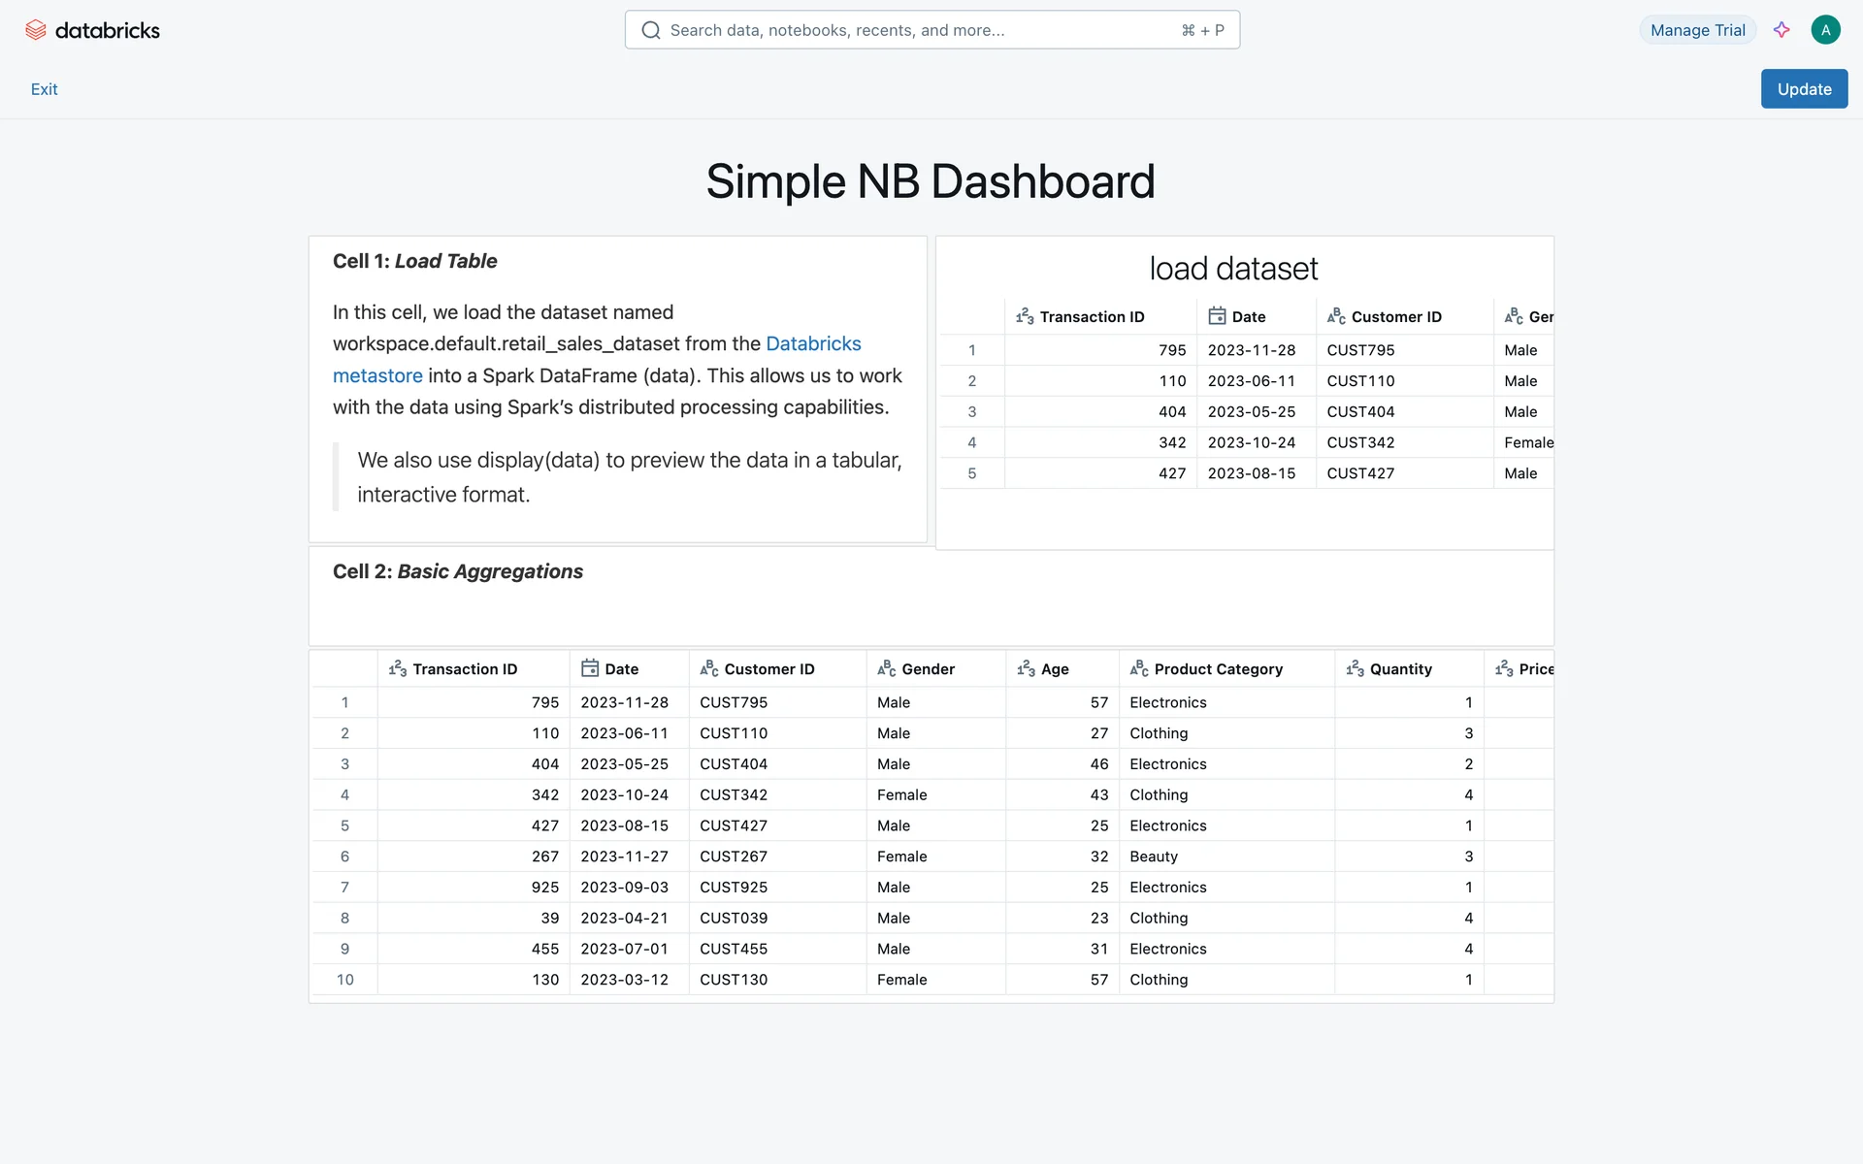Screen dimensions: 1863x1164
Task: Select the Cell 2 Basic Aggregations heading
Action: [x=458, y=571]
